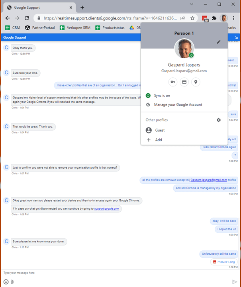Click the browser forward arrow
Viewport: 241px width, 287px height.
17,18
